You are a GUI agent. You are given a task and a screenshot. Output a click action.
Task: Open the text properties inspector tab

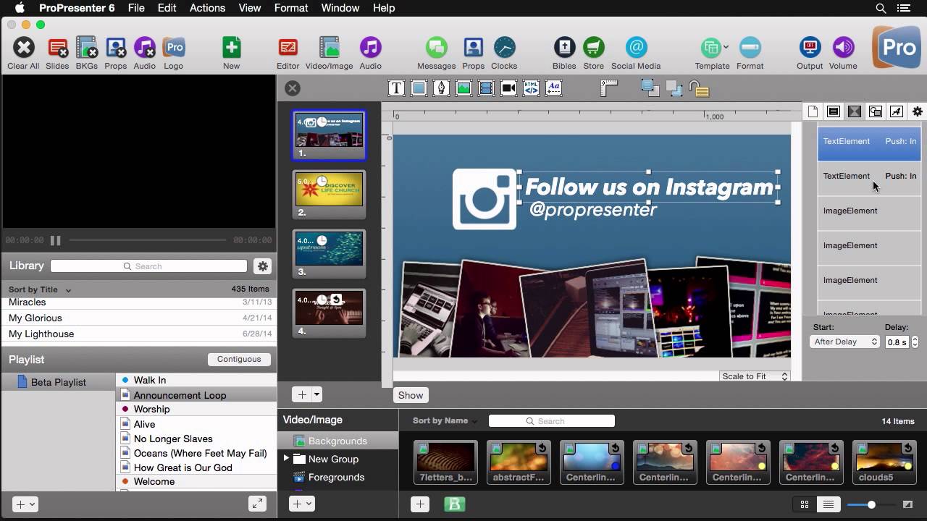[897, 111]
